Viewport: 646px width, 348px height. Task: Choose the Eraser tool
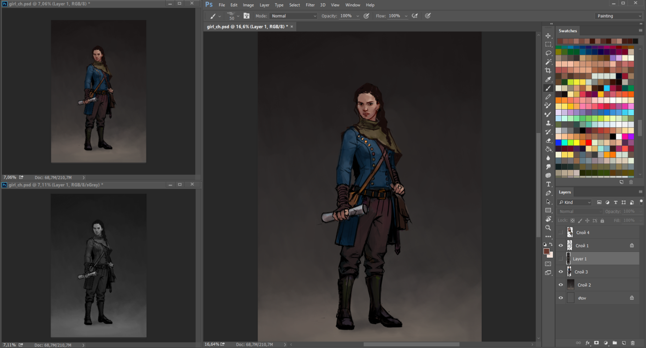click(548, 141)
